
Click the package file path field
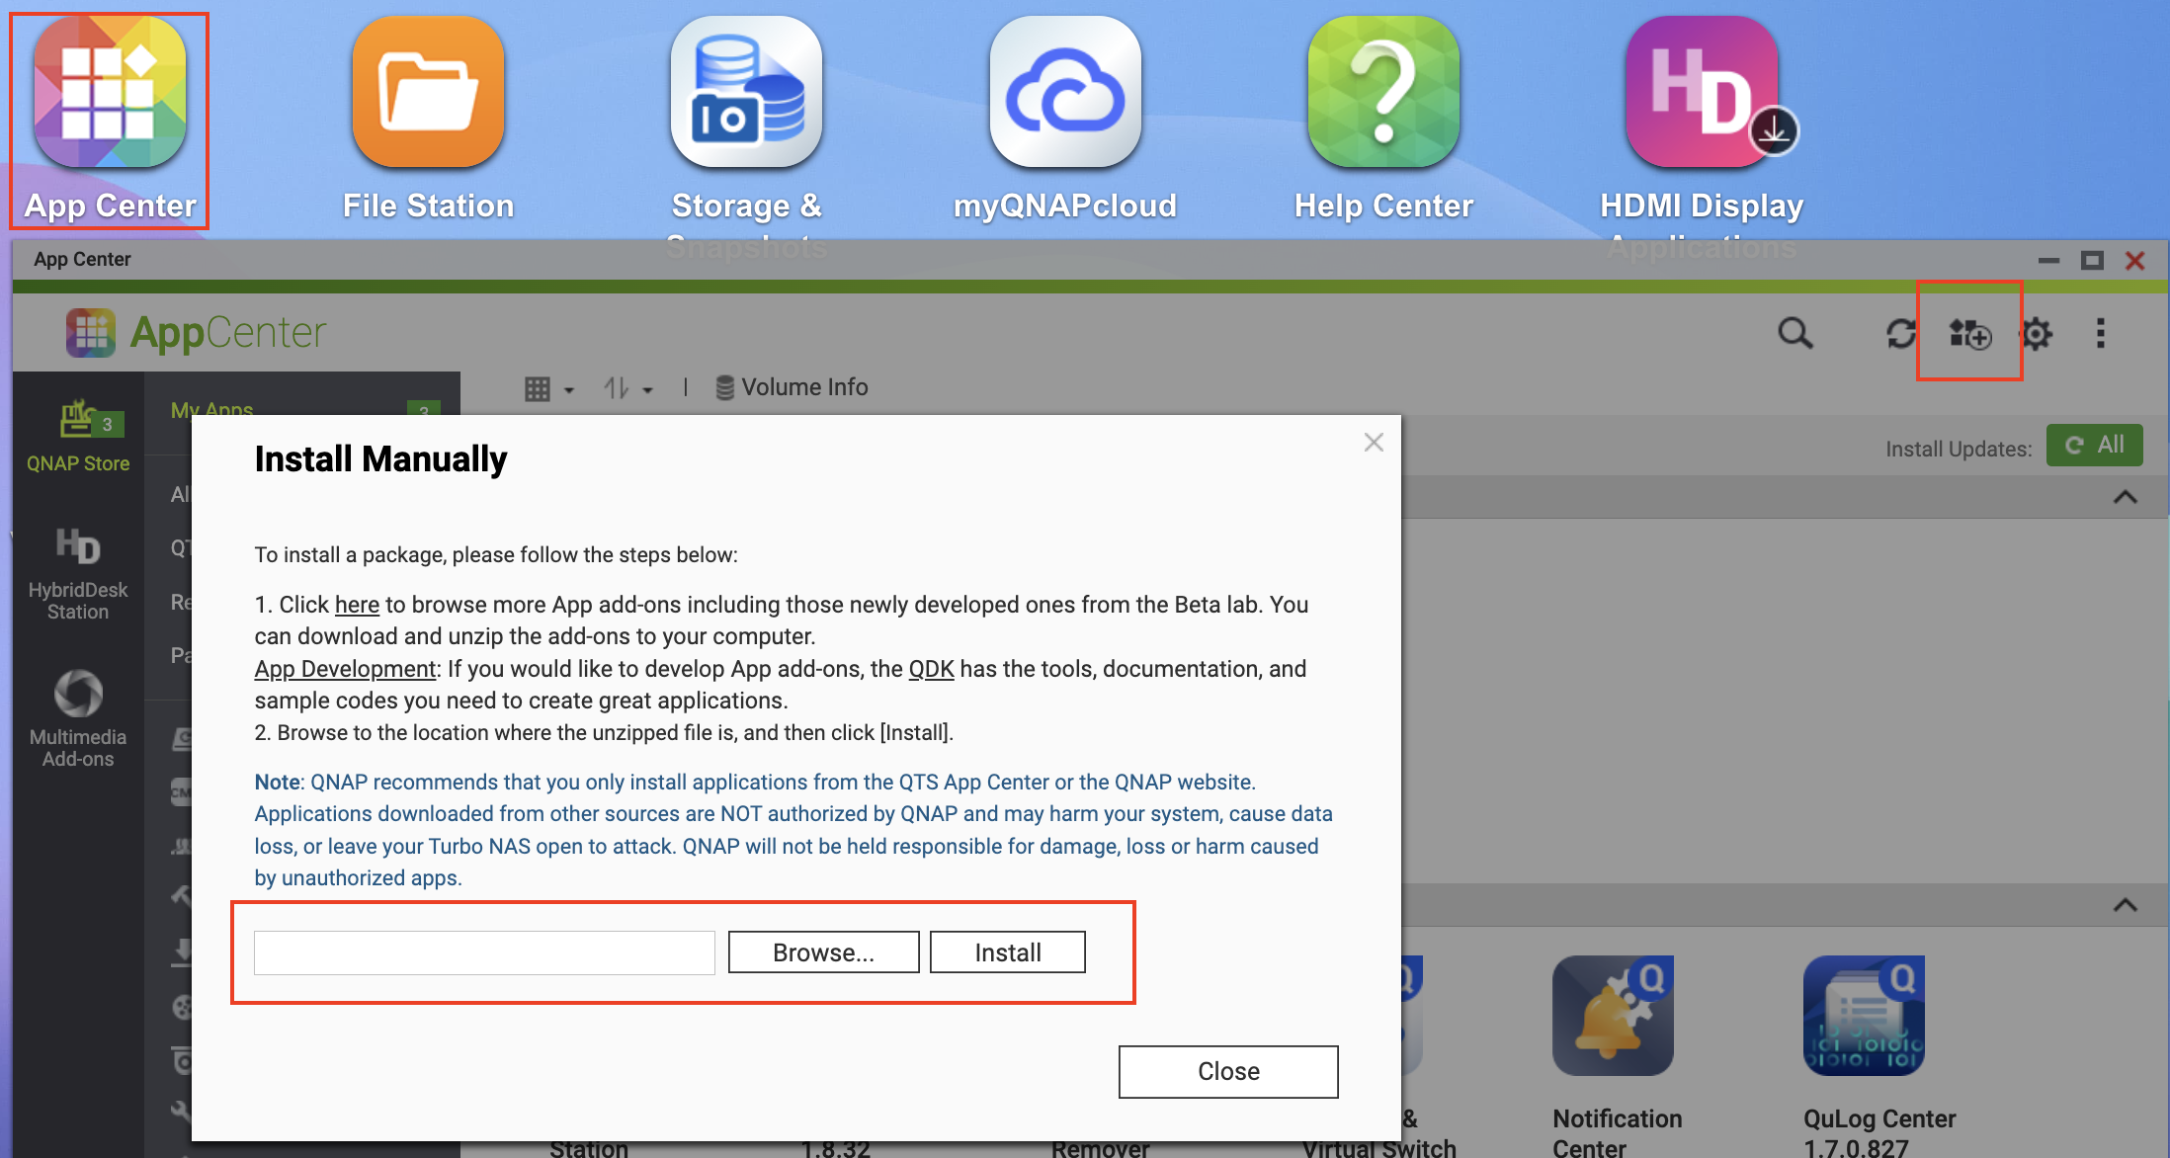pyautogui.click(x=484, y=952)
